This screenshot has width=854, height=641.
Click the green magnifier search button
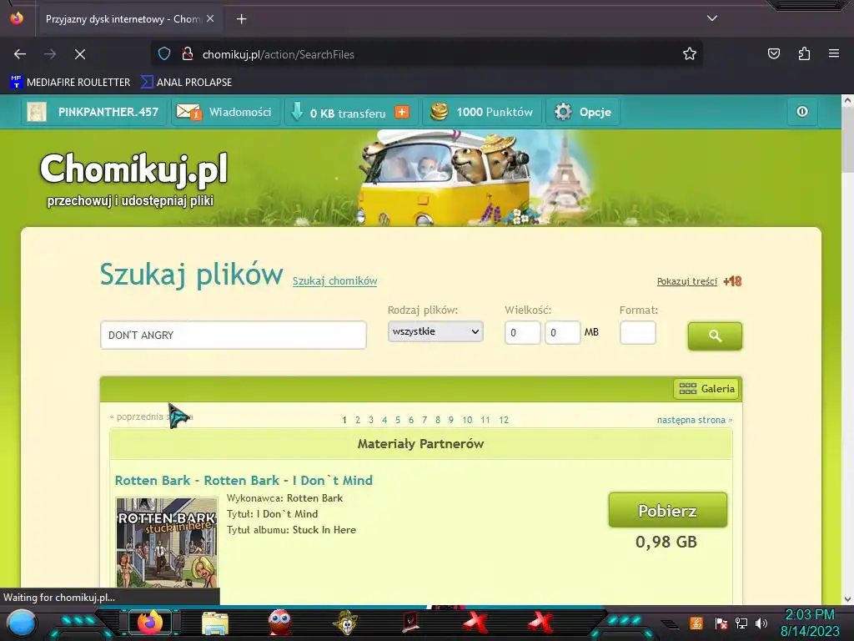(715, 336)
